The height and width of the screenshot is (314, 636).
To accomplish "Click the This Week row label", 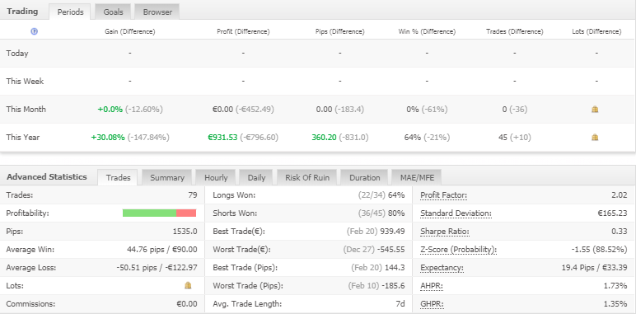I will coord(25,81).
